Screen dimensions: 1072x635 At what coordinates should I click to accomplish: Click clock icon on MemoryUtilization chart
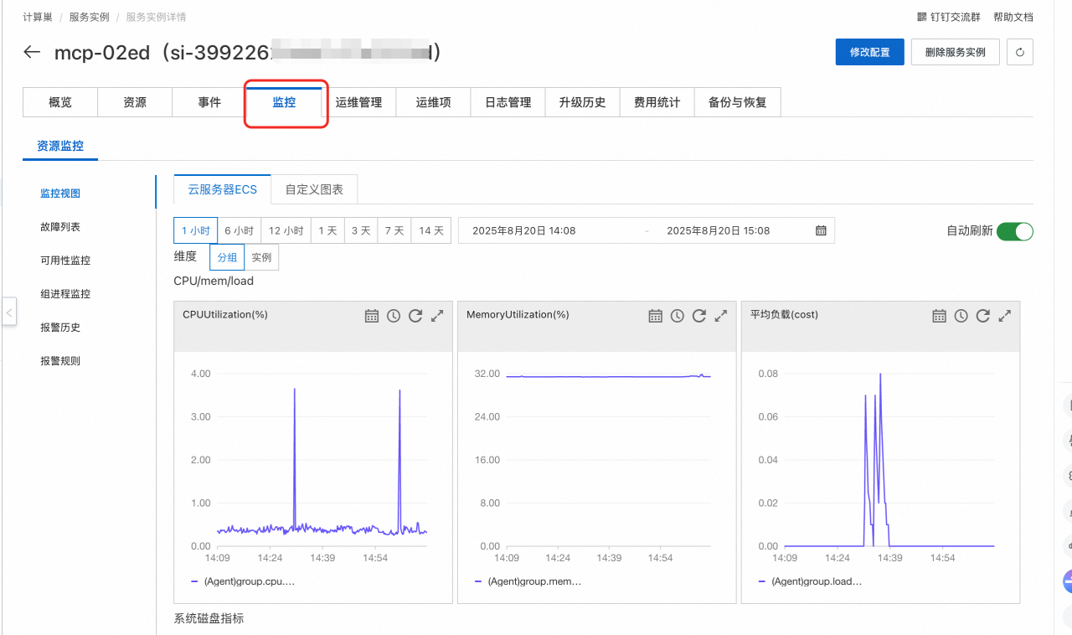[x=677, y=316]
